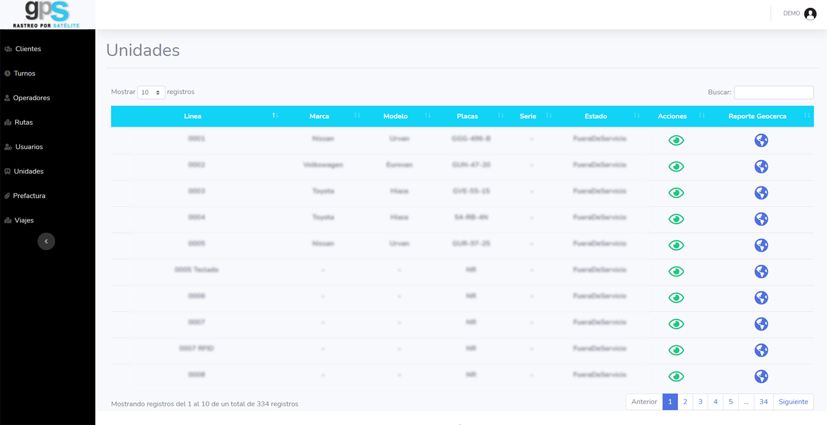Viewport: 827px width, 425px height.
Task: Open geofence report globe in the fifth row
Action: pyautogui.click(x=761, y=245)
